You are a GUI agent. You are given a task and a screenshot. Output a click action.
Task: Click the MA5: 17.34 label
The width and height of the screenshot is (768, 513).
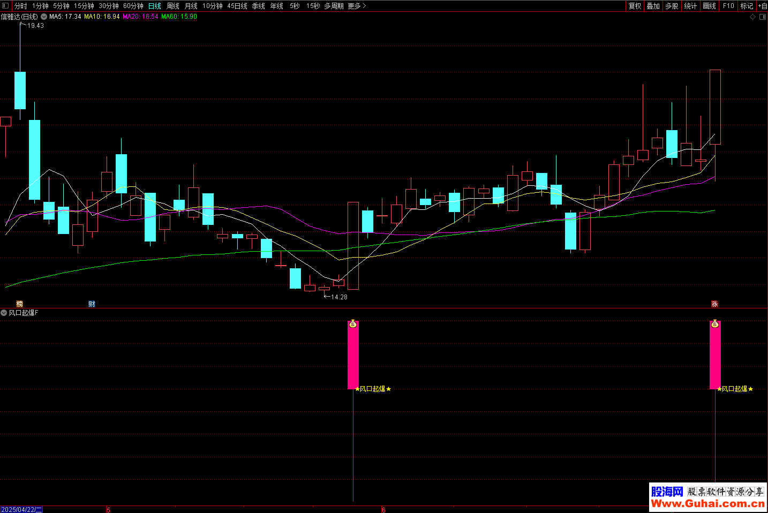click(65, 17)
